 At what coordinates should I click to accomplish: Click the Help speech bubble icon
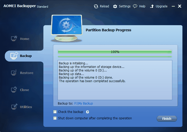pos(135,6)
